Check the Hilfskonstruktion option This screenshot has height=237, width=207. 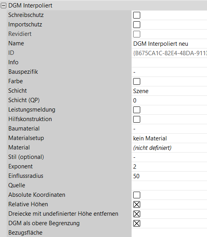[x=137, y=119]
